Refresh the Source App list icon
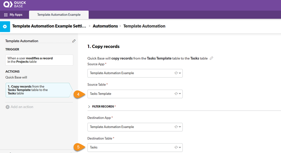 coord(176,73)
